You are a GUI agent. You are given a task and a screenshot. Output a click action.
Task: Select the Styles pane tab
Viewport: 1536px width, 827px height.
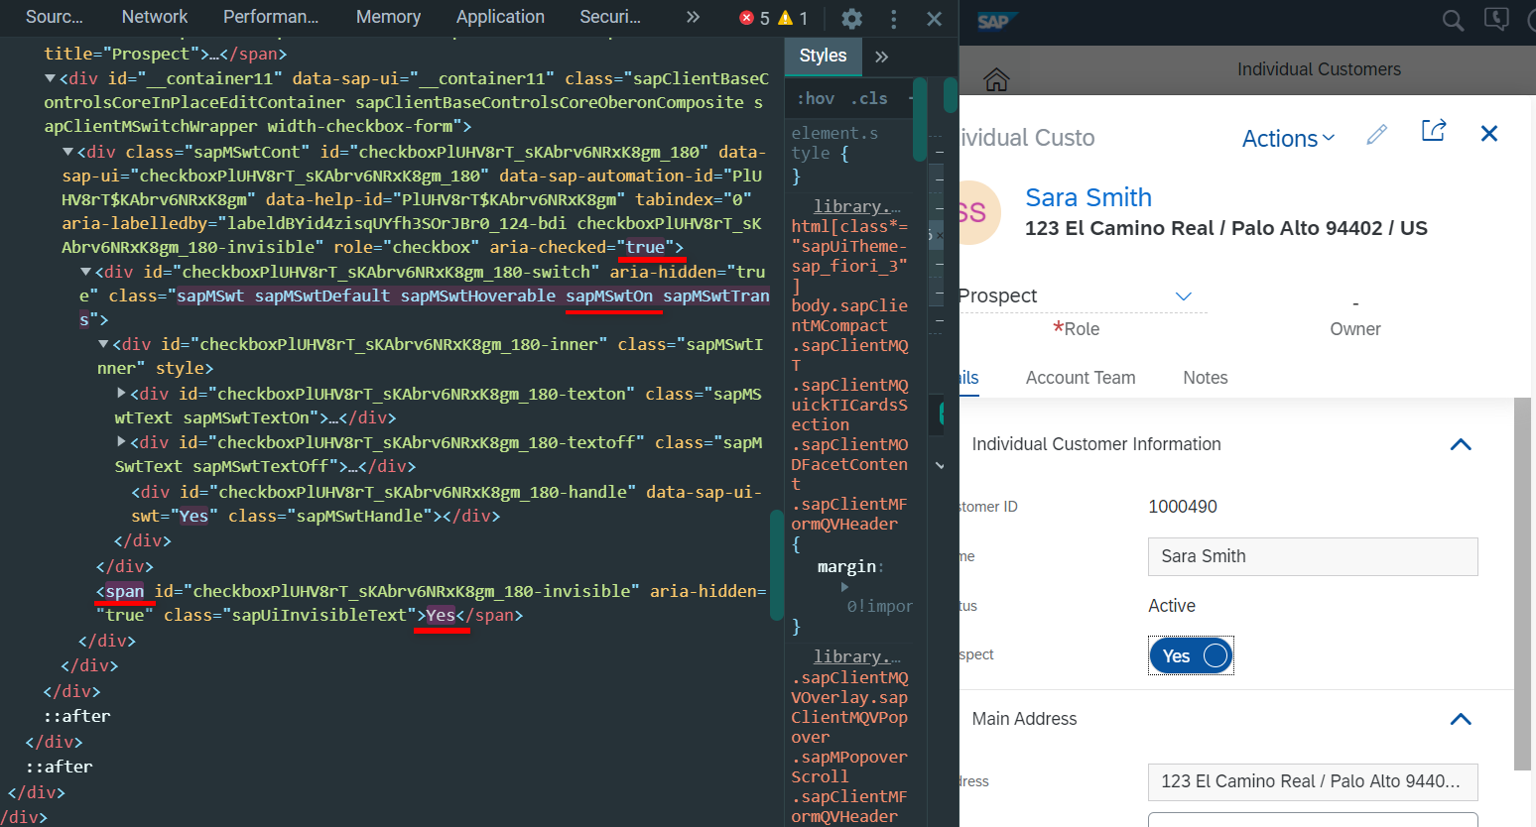(x=823, y=57)
